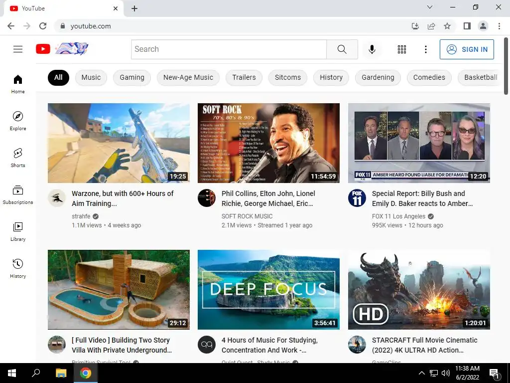Open Quiet Quest channel avatar
Viewport: 510px width, 383px height.
point(207,344)
